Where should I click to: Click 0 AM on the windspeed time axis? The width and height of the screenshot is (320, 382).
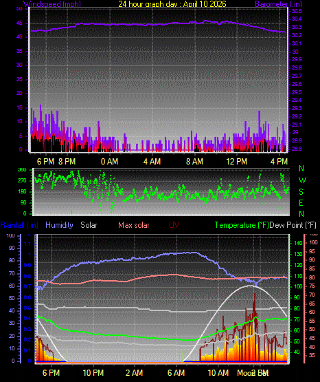[x=110, y=162]
